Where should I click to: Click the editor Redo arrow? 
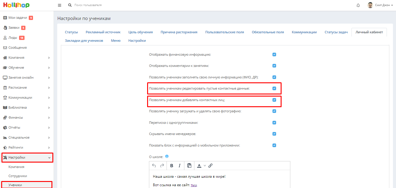coord(162,166)
